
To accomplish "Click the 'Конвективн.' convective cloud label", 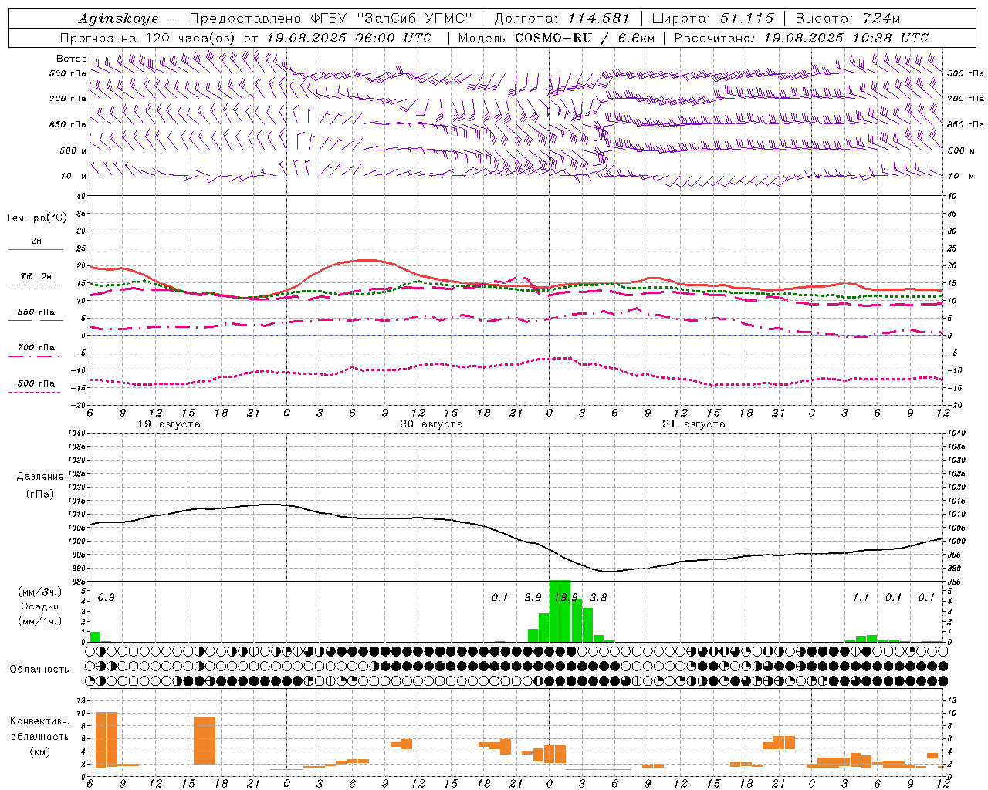I will (x=39, y=721).
